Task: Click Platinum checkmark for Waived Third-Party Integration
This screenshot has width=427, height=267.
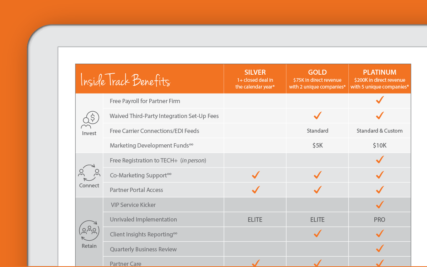Action: 380,116
